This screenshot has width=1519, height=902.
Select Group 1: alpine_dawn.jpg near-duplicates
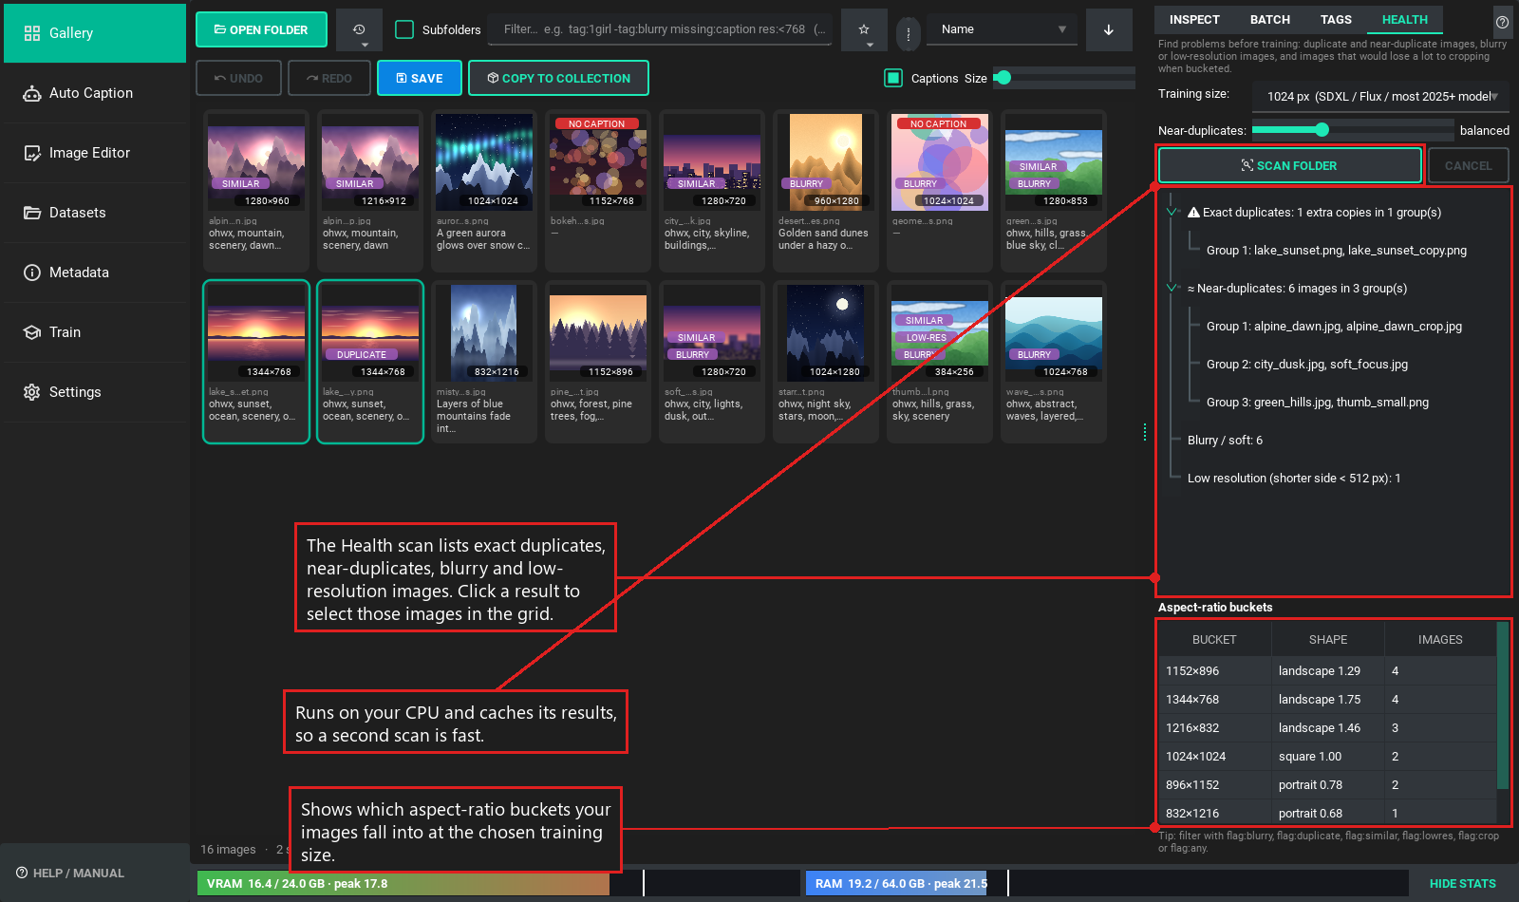click(1334, 327)
